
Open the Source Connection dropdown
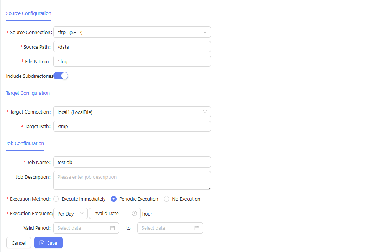click(x=132, y=32)
